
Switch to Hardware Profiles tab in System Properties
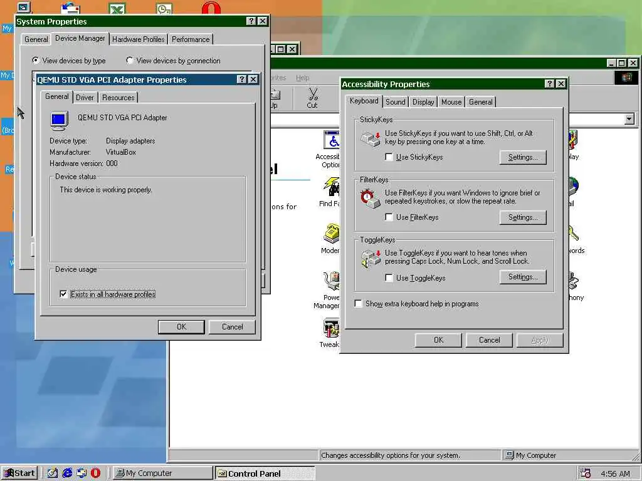(x=139, y=39)
